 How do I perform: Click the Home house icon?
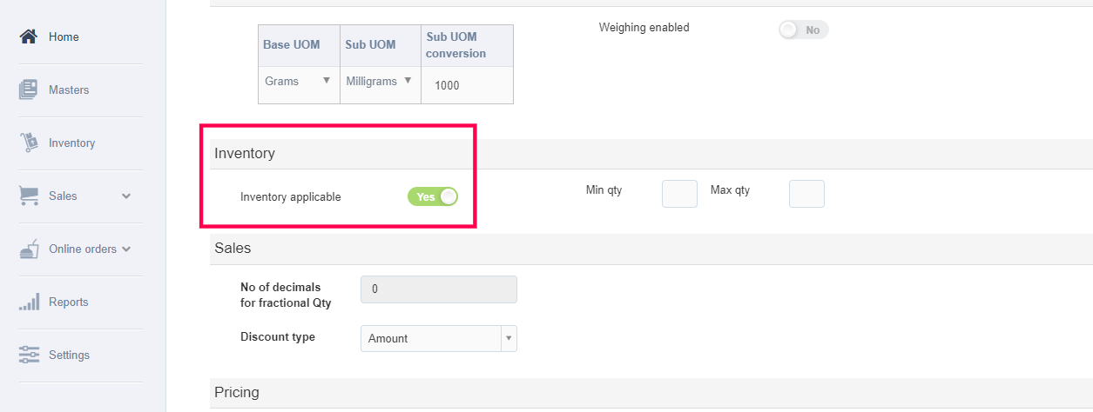click(29, 37)
